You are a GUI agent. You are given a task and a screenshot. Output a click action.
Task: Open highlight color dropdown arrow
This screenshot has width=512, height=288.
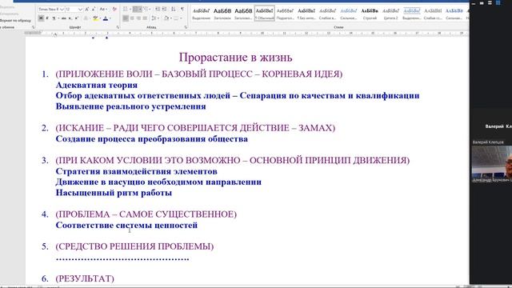coord(100,18)
